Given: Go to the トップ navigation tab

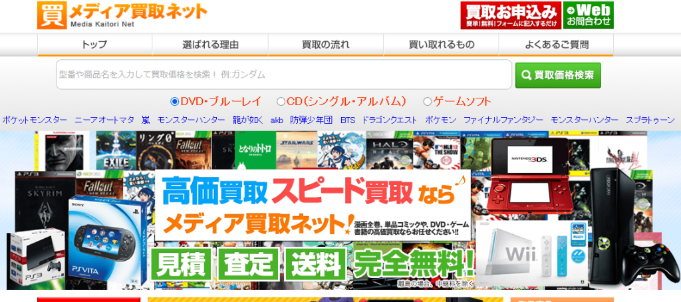Looking at the screenshot, I should click(x=94, y=45).
